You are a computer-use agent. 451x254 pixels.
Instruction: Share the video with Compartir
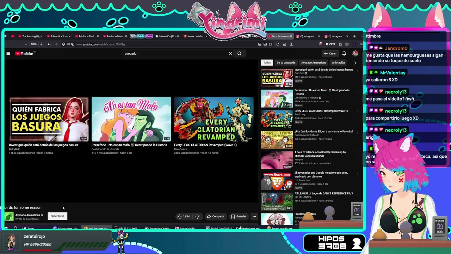click(215, 217)
